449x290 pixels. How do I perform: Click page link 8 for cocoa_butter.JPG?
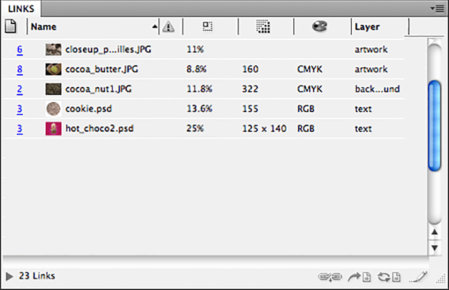pos(19,69)
